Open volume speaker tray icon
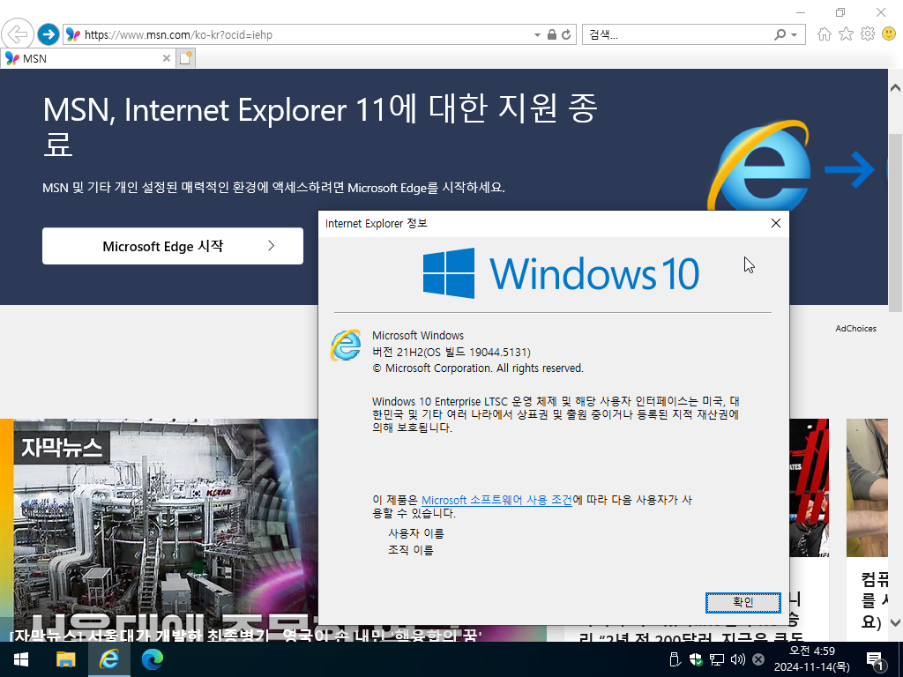Screen dimensions: 903x677 738,659
